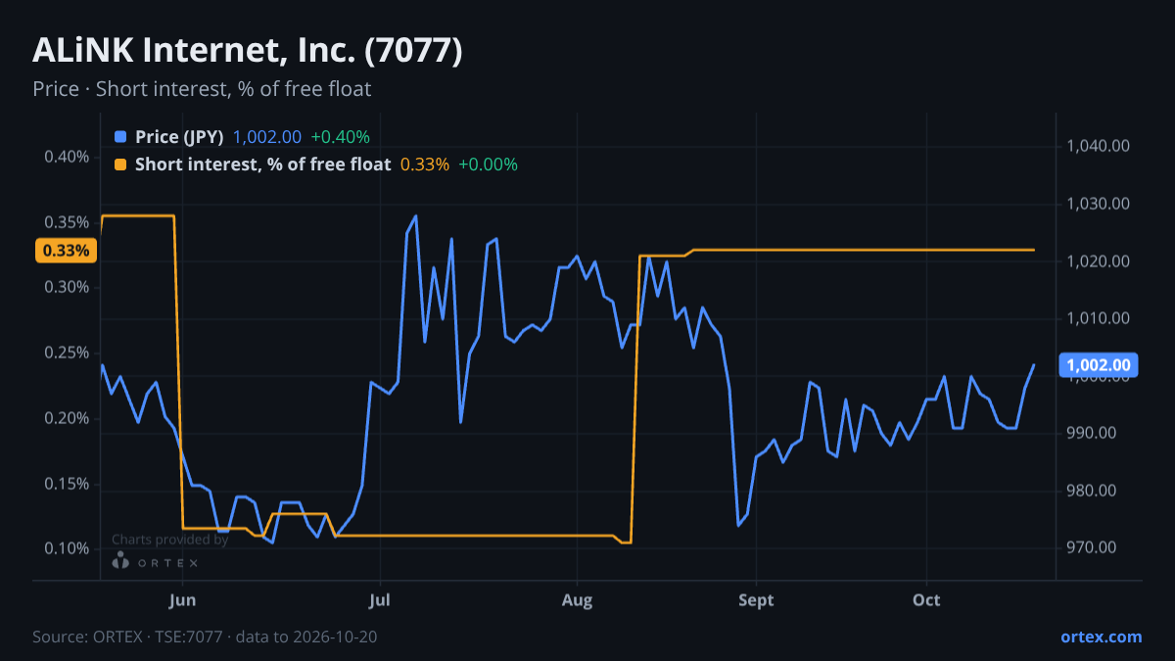Click the orange Short interest legend swatch
The image size is (1175, 661).
(x=120, y=165)
